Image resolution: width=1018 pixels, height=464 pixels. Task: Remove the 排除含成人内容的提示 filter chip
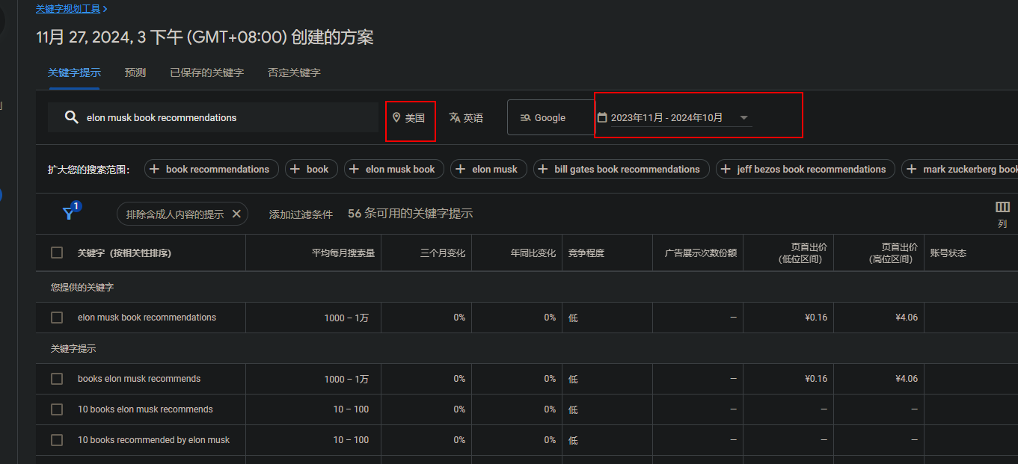pos(236,214)
